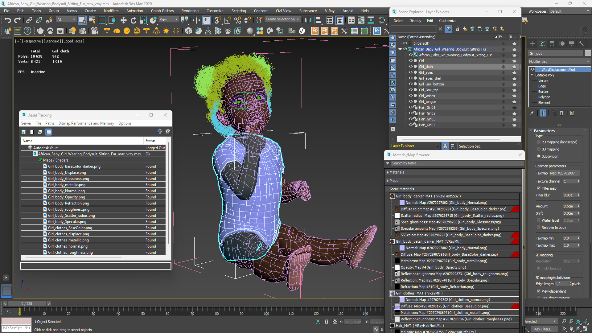Click the Refresh icon in Asset Tracking
The image size is (592, 333).
23,132
